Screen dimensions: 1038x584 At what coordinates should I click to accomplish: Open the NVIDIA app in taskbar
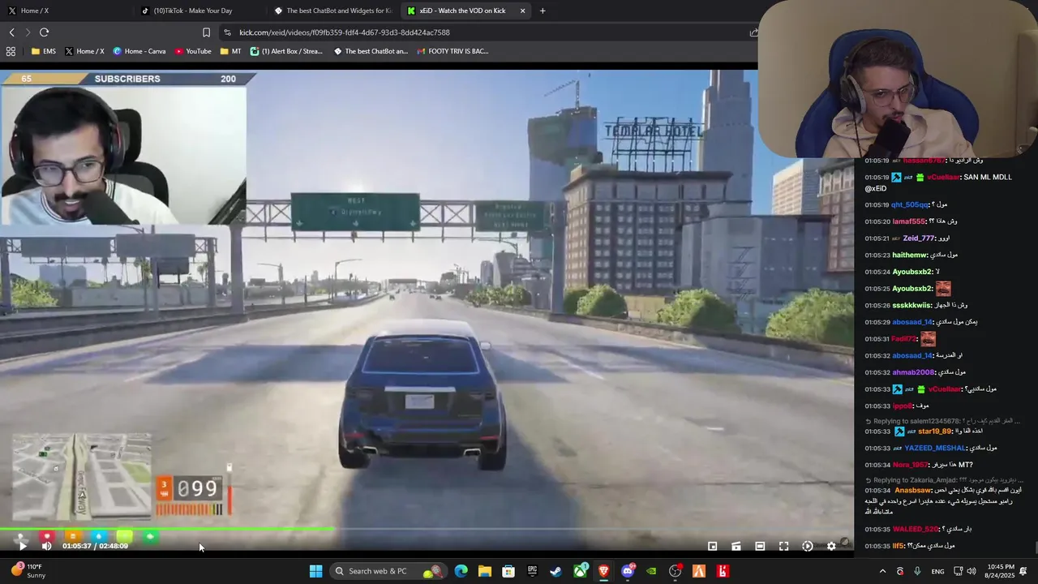coord(651,571)
